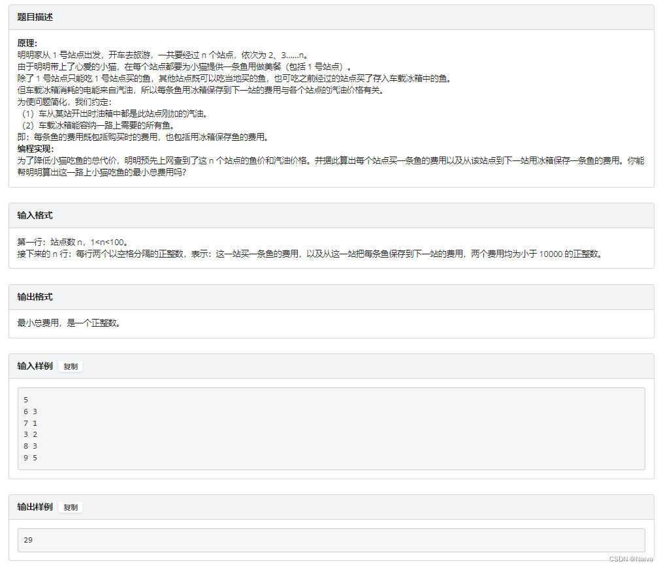This screenshot has height=568, width=663.
Task: Click the line starting 明明家从 1 号站点出发
Action: pos(163,55)
